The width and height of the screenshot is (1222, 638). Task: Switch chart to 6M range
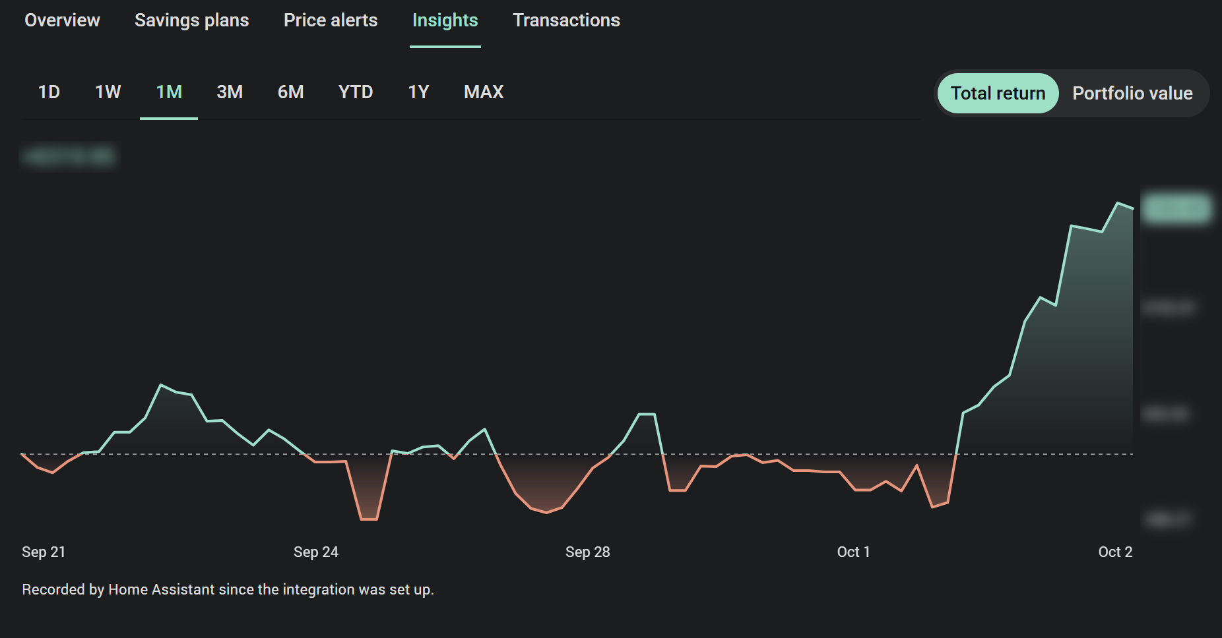point(290,92)
